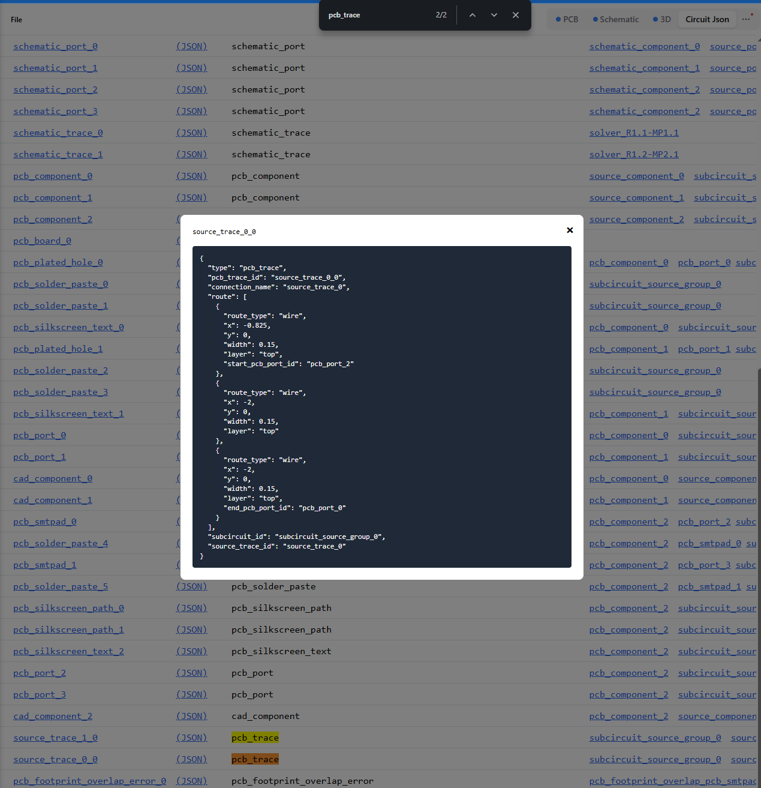Switch to the Schematic tab
Image resolution: width=761 pixels, height=788 pixels.
pyautogui.click(x=616, y=19)
